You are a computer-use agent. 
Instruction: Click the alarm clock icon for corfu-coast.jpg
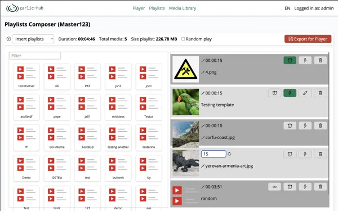[290, 125]
